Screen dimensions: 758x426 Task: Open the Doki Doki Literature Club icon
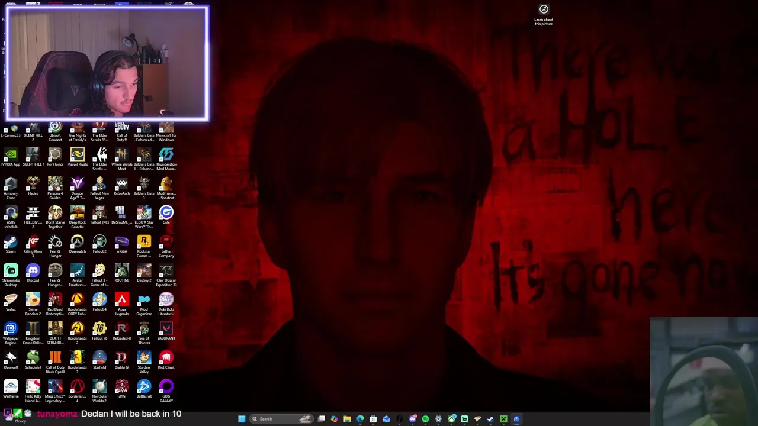(x=166, y=304)
